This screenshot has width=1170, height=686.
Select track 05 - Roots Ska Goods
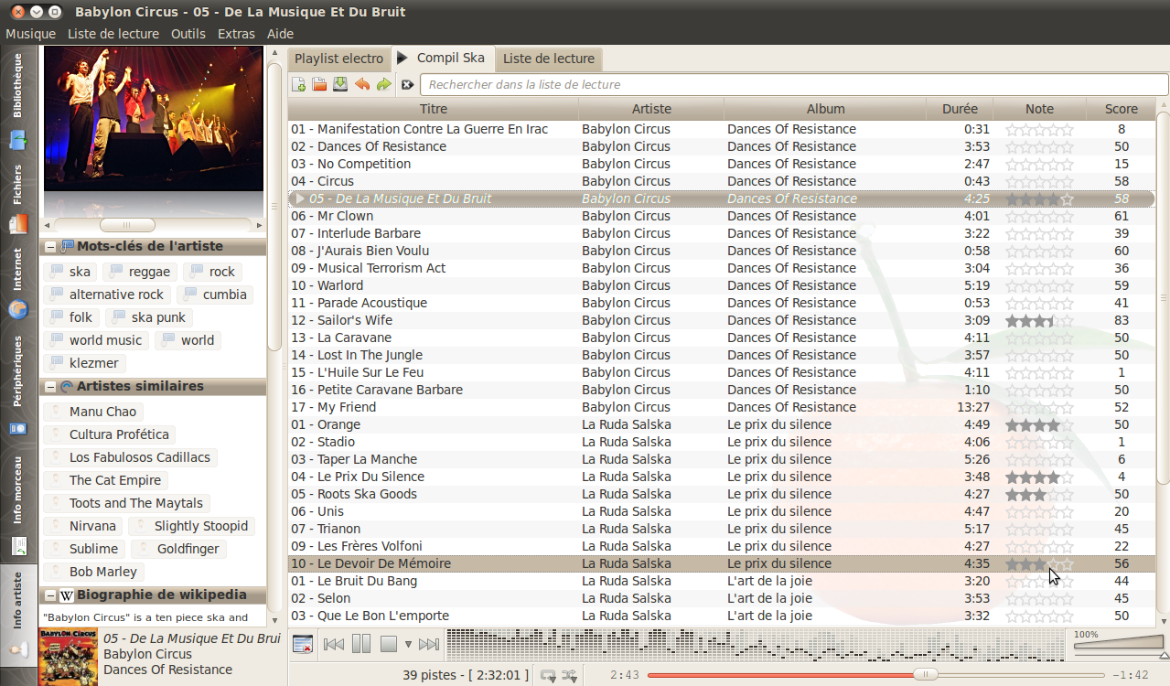[722, 494]
